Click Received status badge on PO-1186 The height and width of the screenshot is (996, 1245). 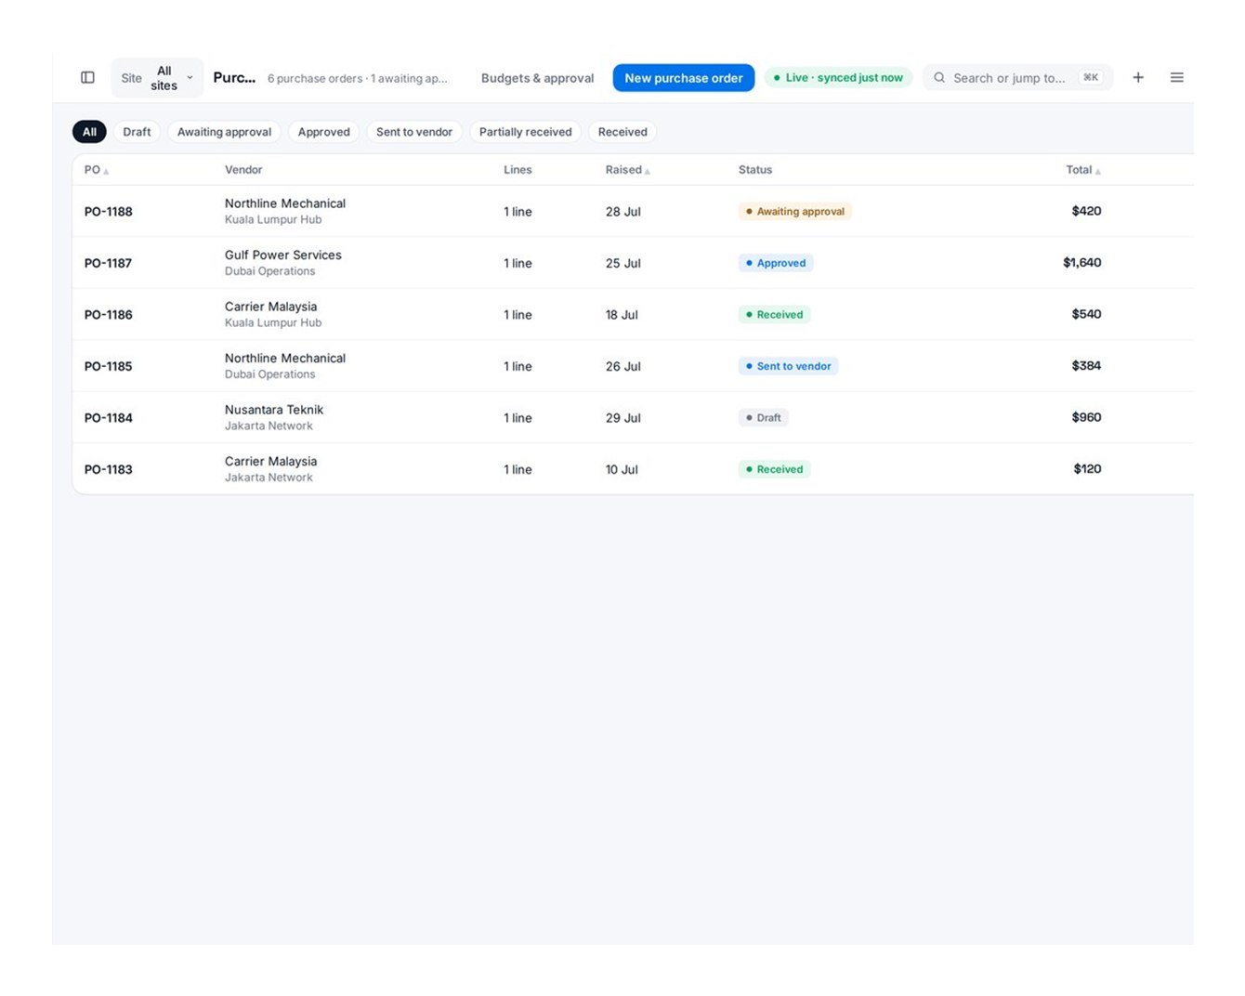click(x=775, y=315)
